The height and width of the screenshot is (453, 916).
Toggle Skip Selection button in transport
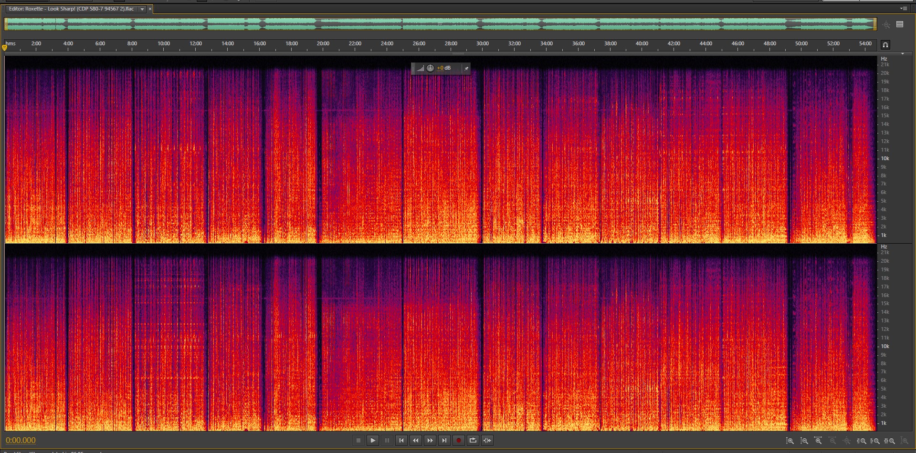pyautogui.click(x=487, y=440)
